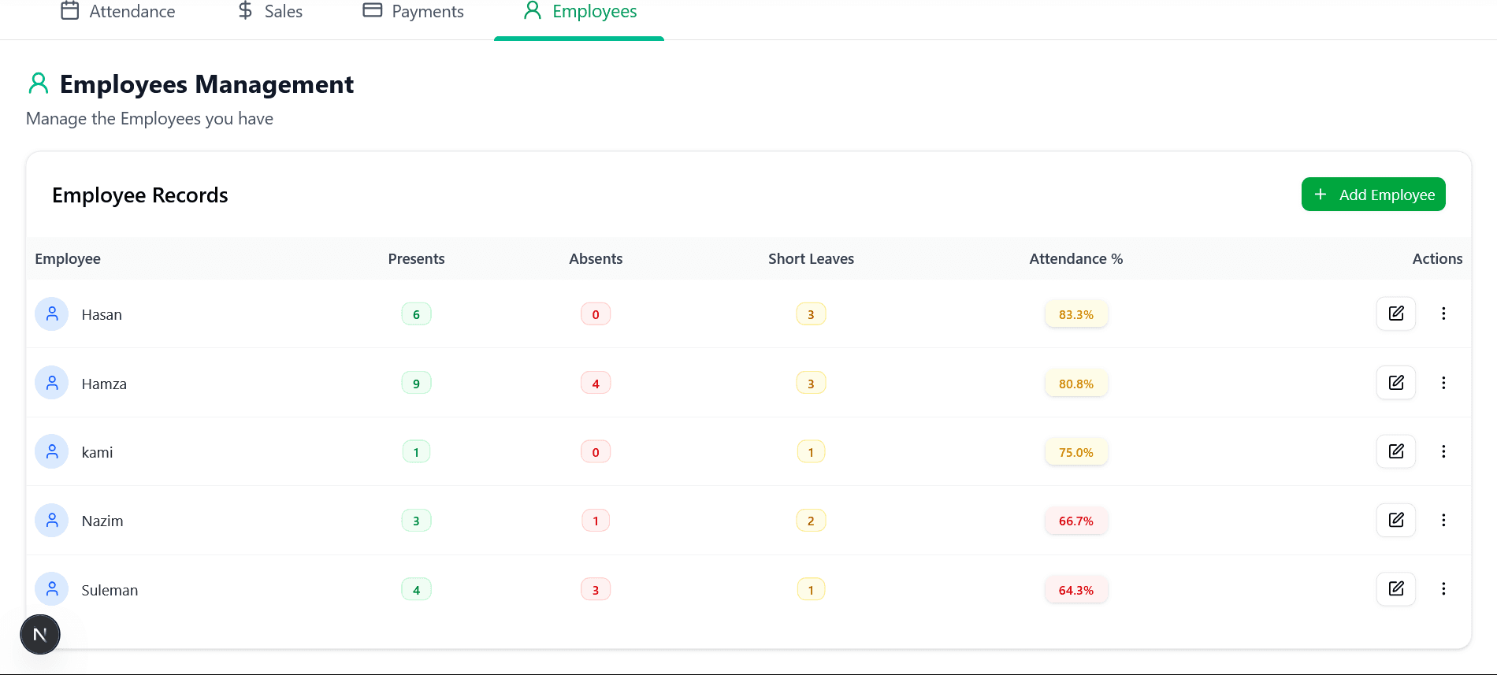This screenshot has width=1497, height=675.
Task: Go to the Payments tab
Action: pyautogui.click(x=413, y=11)
